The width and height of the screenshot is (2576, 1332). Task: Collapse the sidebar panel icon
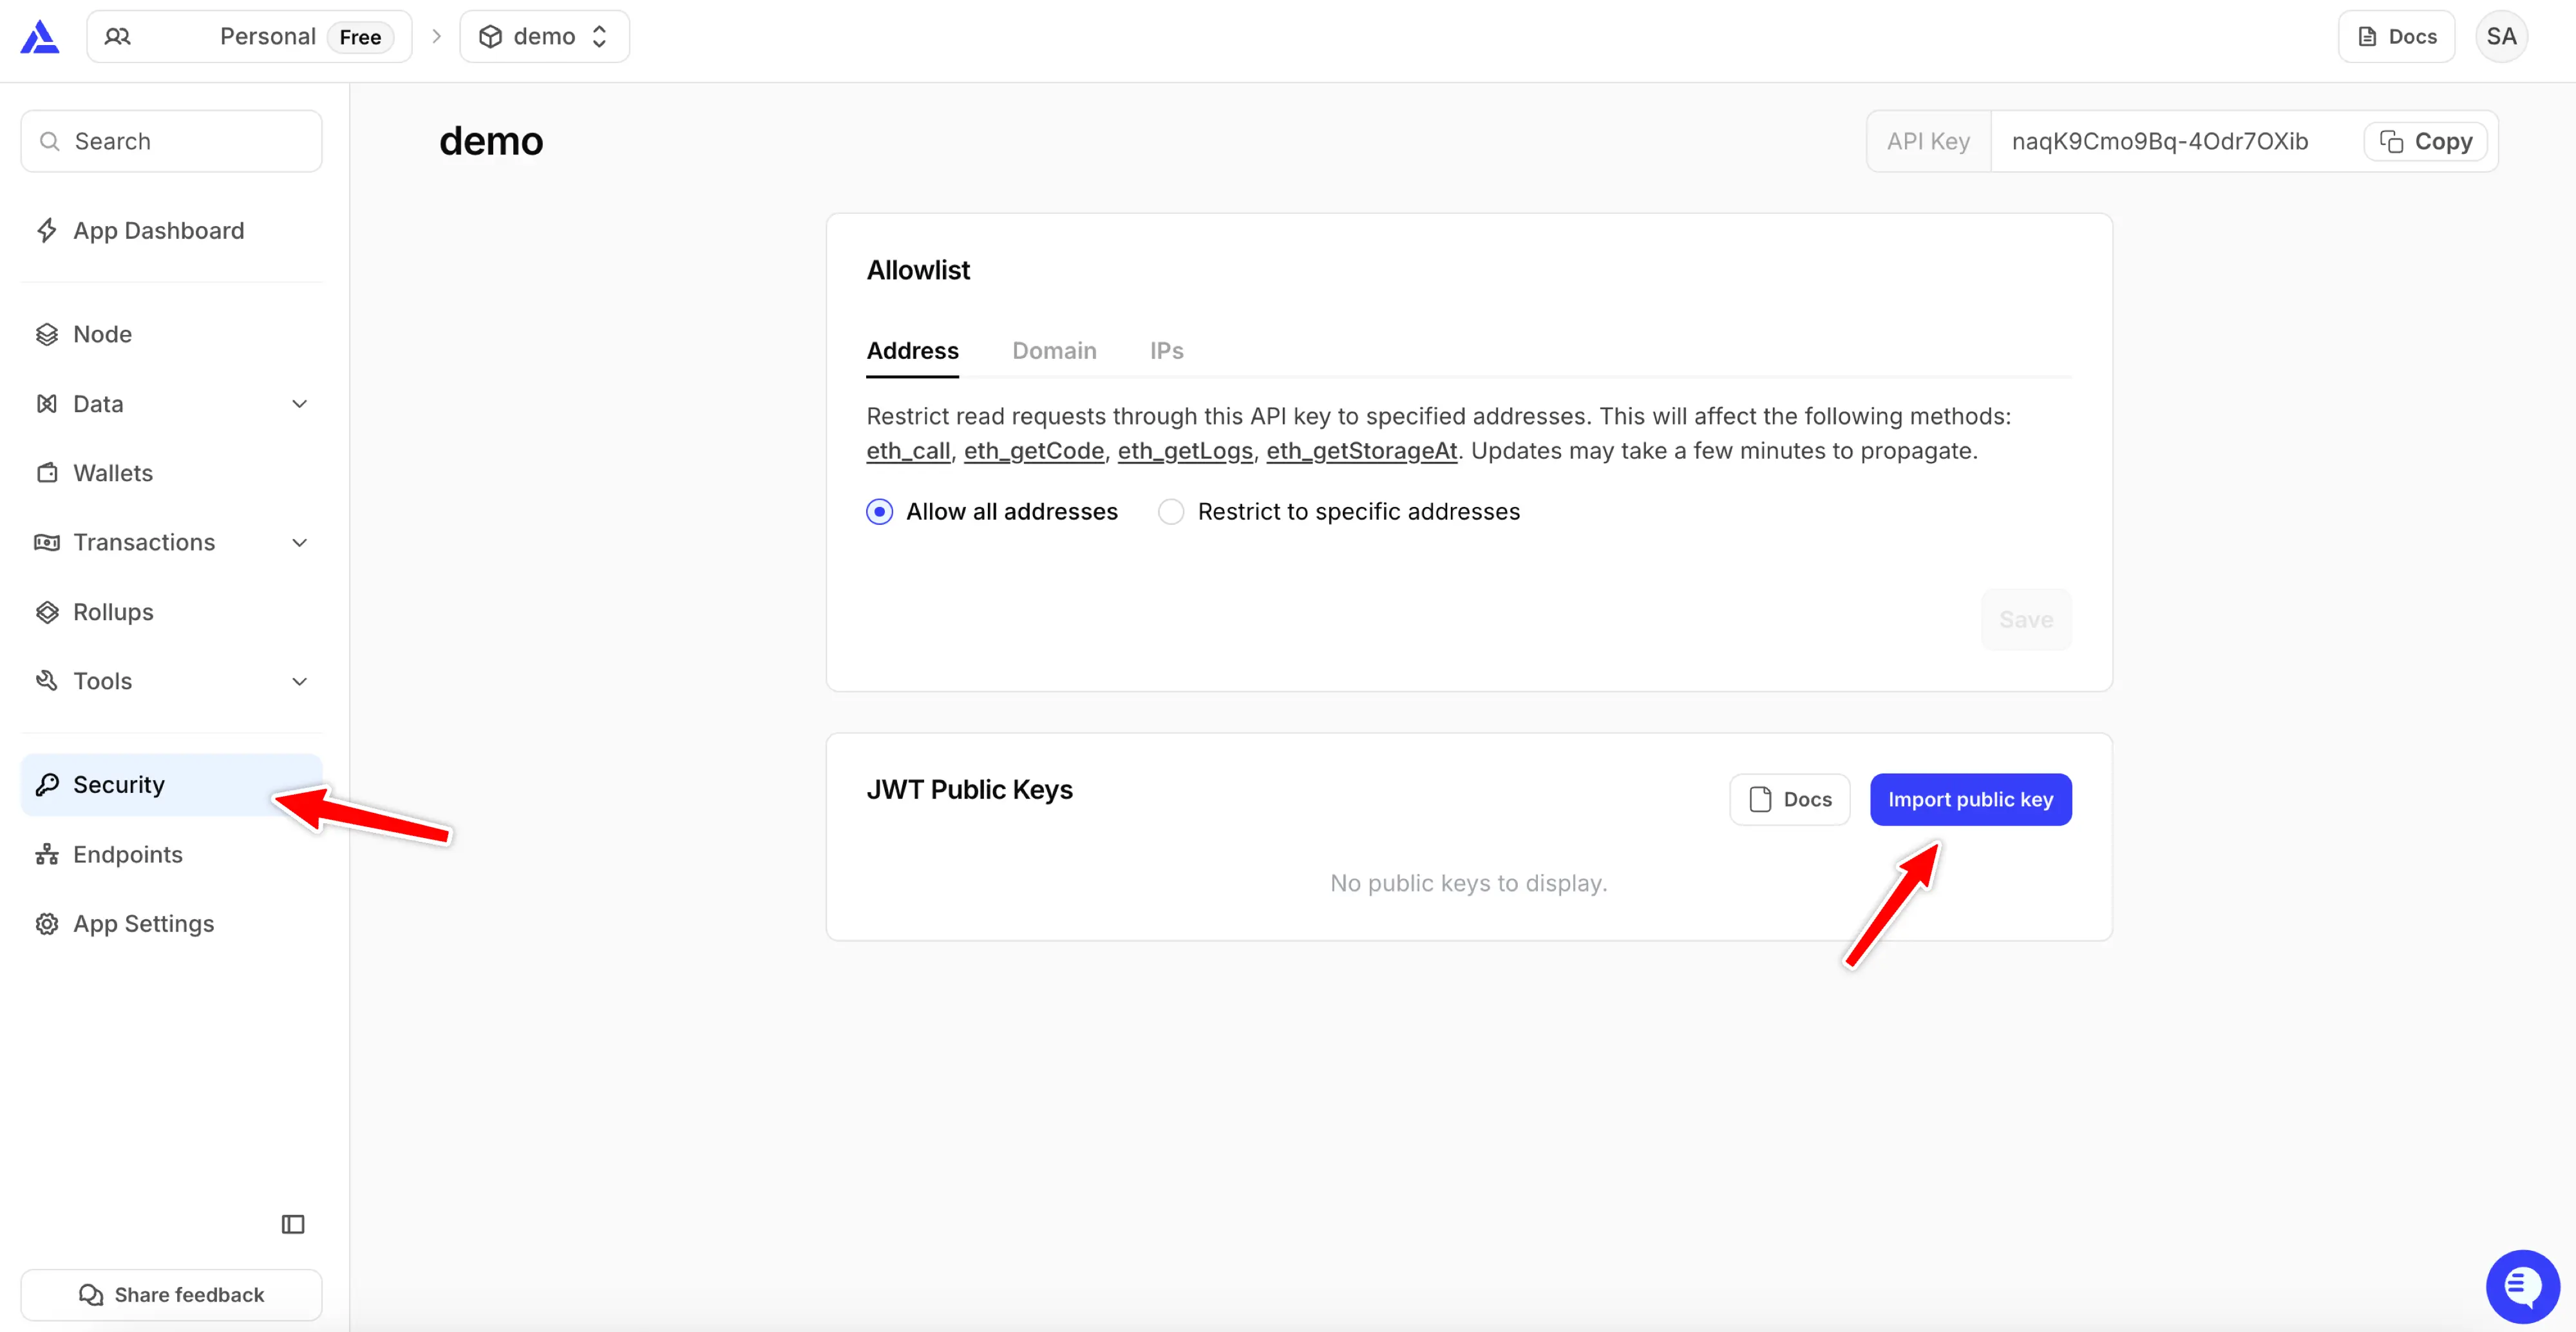pos(292,1224)
